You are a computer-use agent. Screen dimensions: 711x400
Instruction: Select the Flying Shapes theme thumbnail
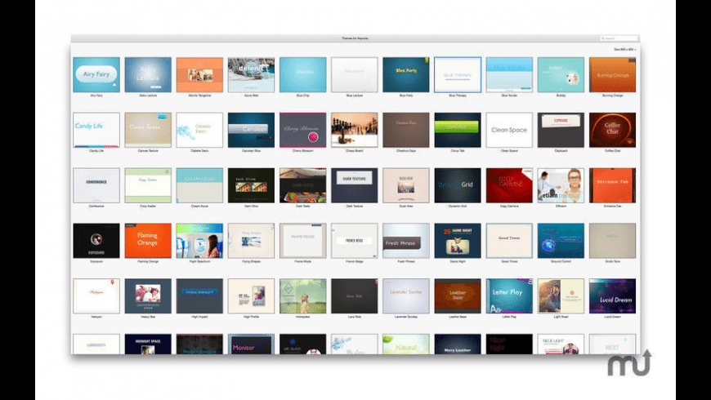pos(251,241)
